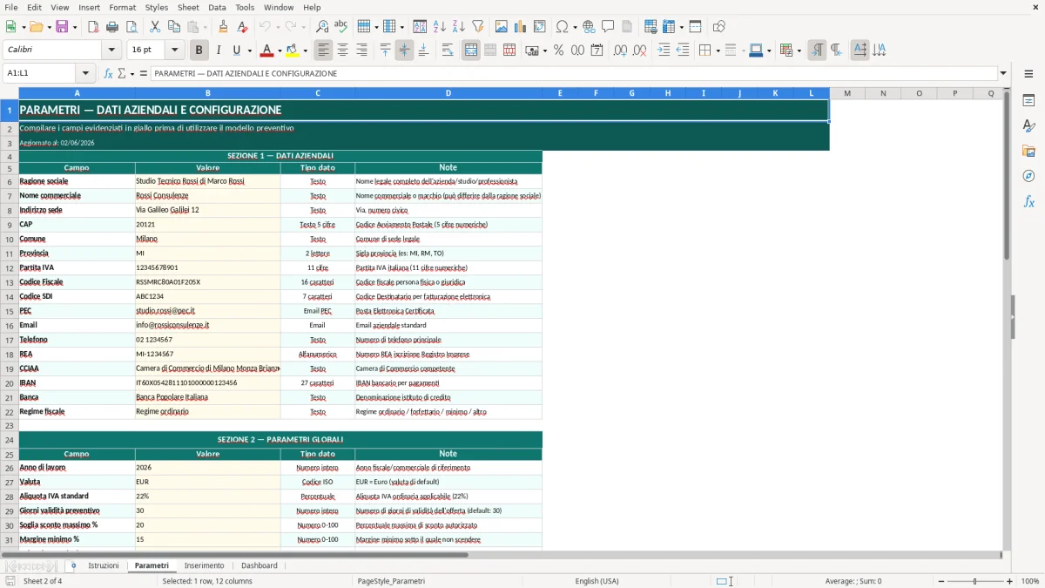The width and height of the screenshot is (1045, 588).
Task: Click the Insert Image icon
Action: click(502, 27)
